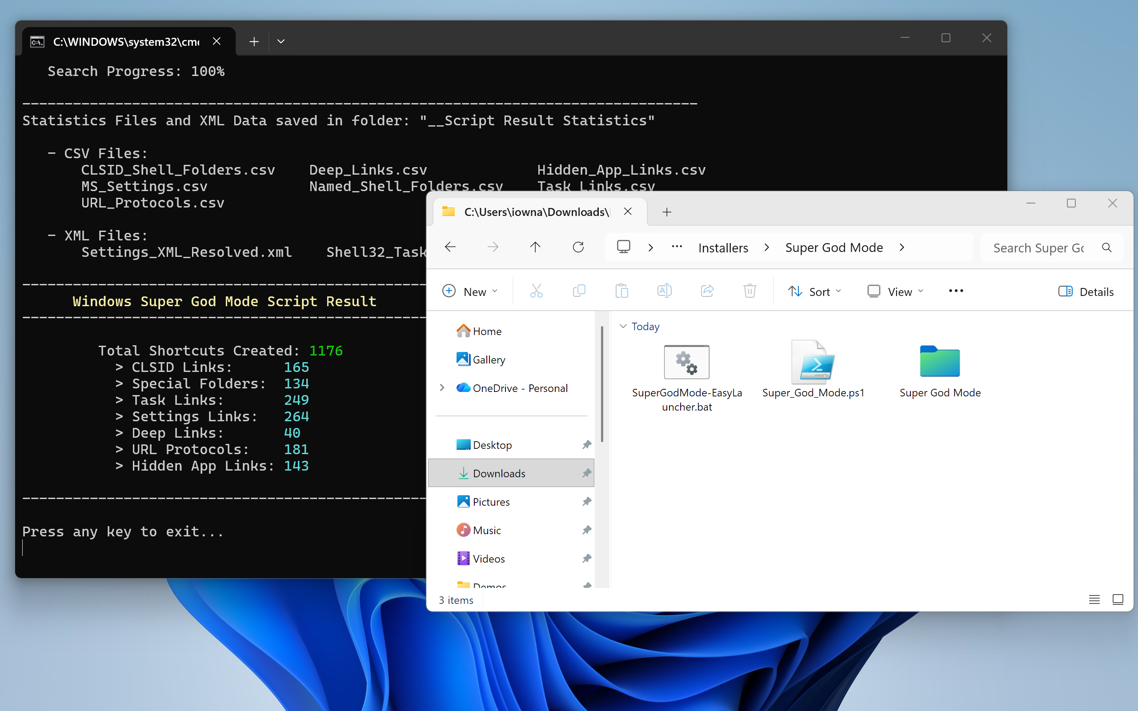Image resolution: width=1138 pixels, height=711 pixels.
Task: Click 'Hidden_App_Links.csv' in terminal output
Action: pos(621,170)
